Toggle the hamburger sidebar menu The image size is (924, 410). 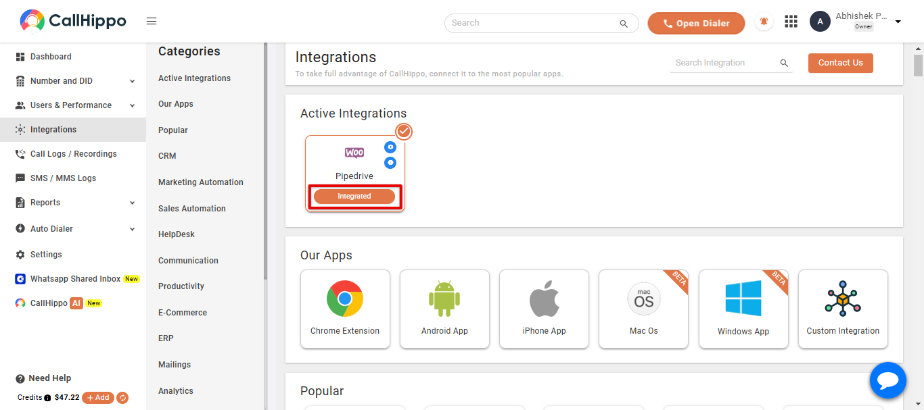pyautogui.click(x=152, y=22)
